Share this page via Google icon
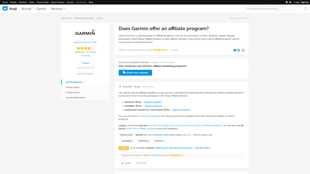 [x=243, y=50]
